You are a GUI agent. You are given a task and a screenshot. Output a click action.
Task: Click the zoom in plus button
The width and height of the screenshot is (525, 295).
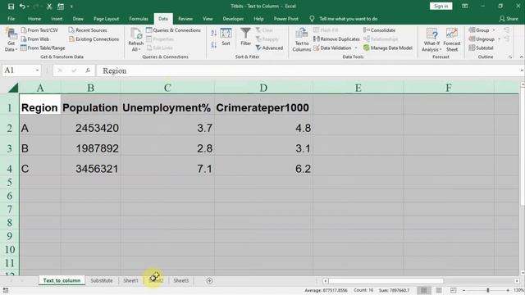click(508, 290)
